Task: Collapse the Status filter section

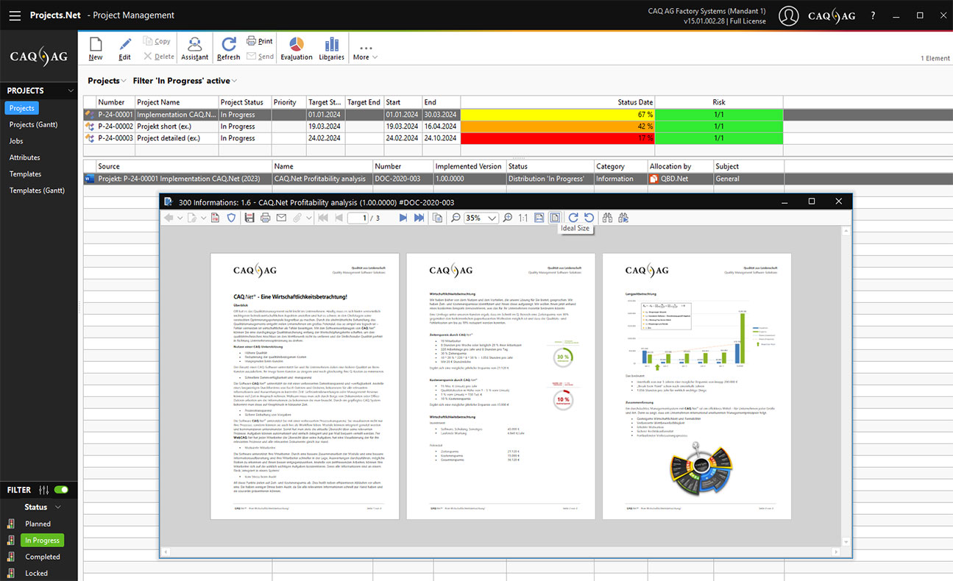Action: [57, 507]
